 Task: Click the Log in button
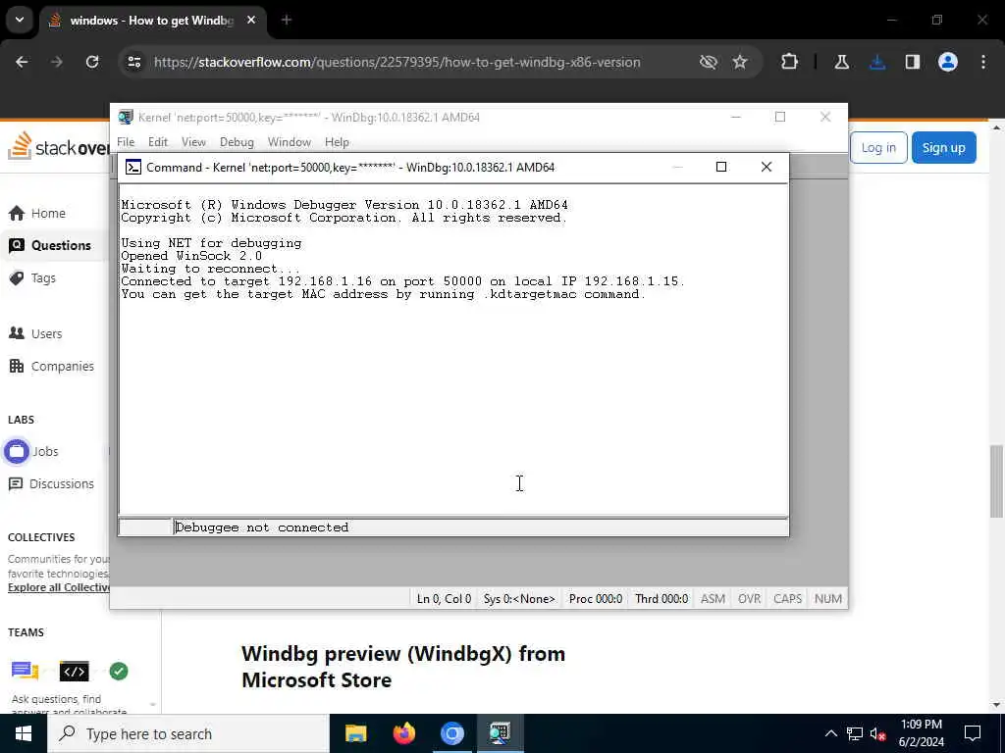878,148
